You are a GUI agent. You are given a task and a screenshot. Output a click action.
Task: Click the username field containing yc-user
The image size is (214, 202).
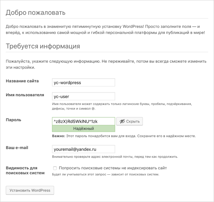(83, 96)
